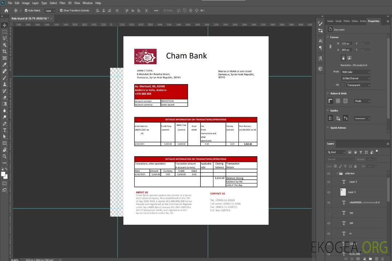Select the Rectangular Marquee tool
Viewport: 392px width, 261px height.
4,32
